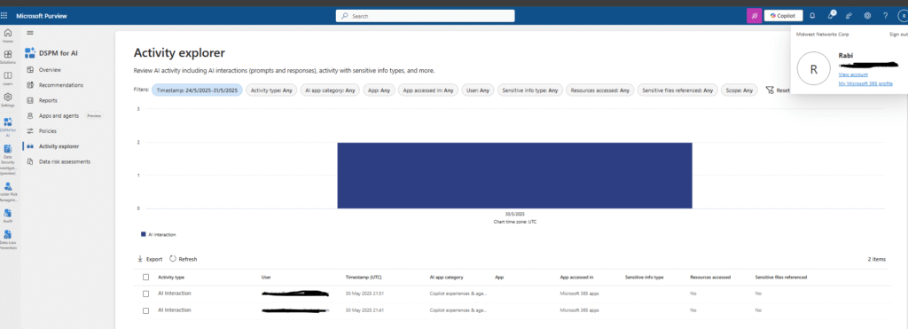Open the header settings gear icon
This screenshot has width=908, height=329.
tap(867, 16)
